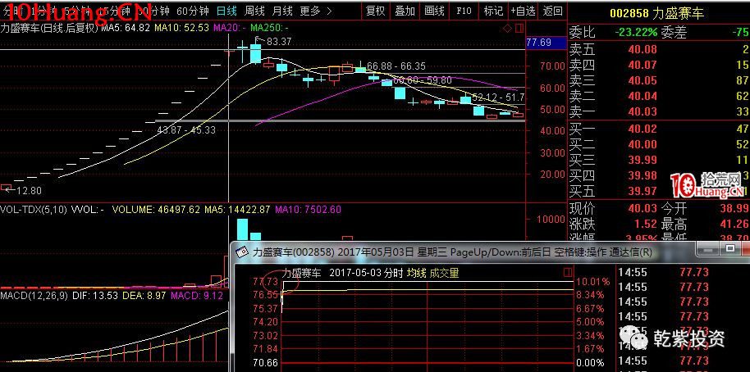Open F10 company information
The height and width of the screenshot is (372, 750).
[x=464, y=11]
